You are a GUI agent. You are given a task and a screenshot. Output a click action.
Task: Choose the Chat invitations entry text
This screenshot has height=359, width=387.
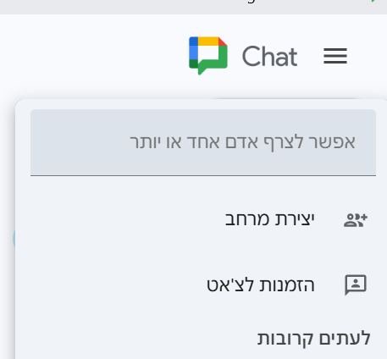coord(260,284)
